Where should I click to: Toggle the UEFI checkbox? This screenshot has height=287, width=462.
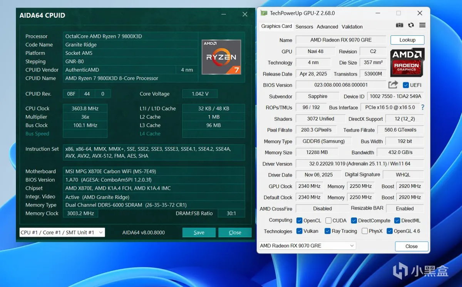(x=406, y=85)
